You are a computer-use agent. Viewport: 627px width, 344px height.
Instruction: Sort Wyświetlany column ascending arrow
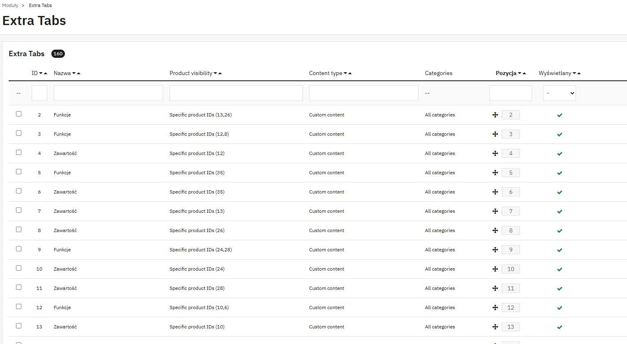pyautogui.click(x=579, y=73)
